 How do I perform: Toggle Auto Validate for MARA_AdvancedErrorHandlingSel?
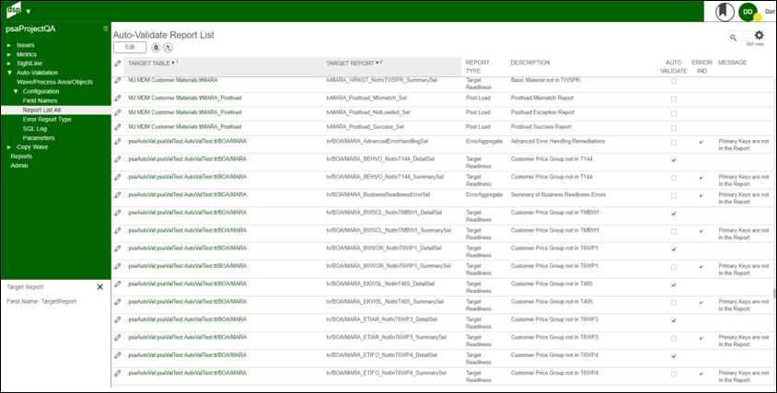pos(673,143)
